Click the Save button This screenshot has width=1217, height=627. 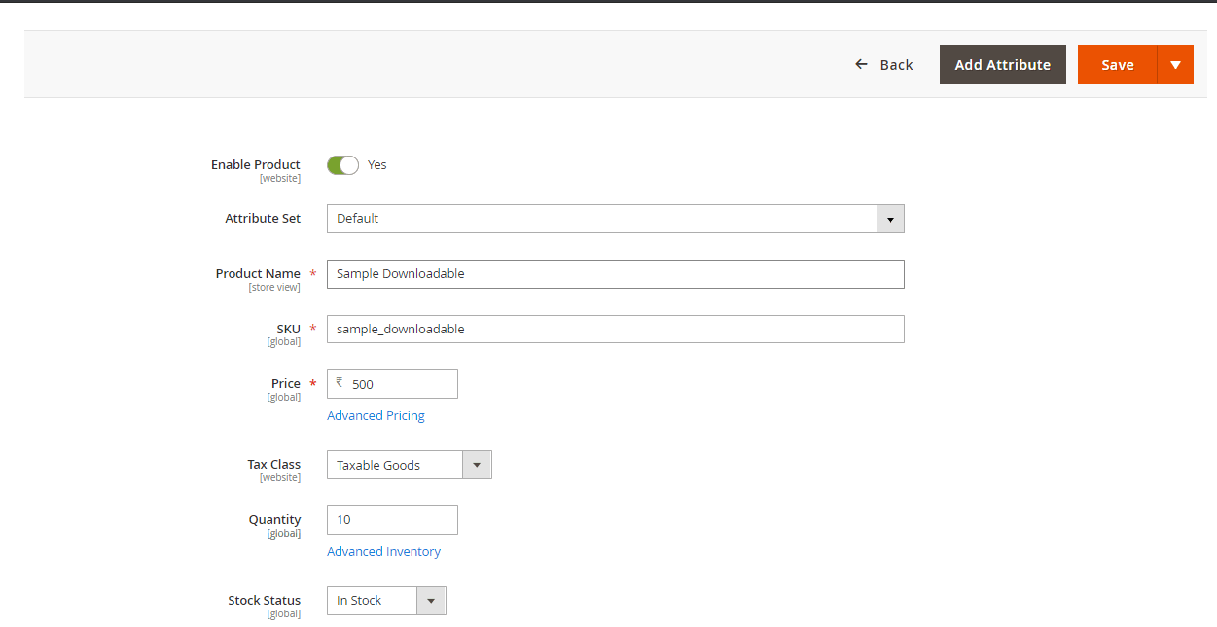click(1117, 64)
